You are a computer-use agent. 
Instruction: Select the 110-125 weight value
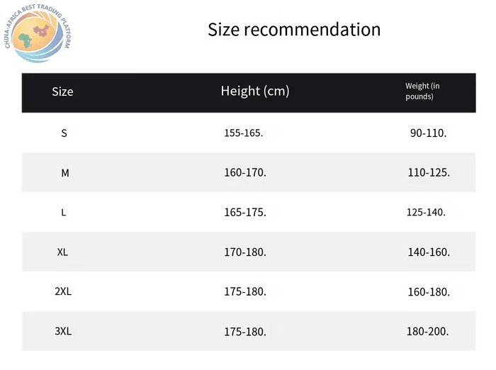(x=429, y=172)
